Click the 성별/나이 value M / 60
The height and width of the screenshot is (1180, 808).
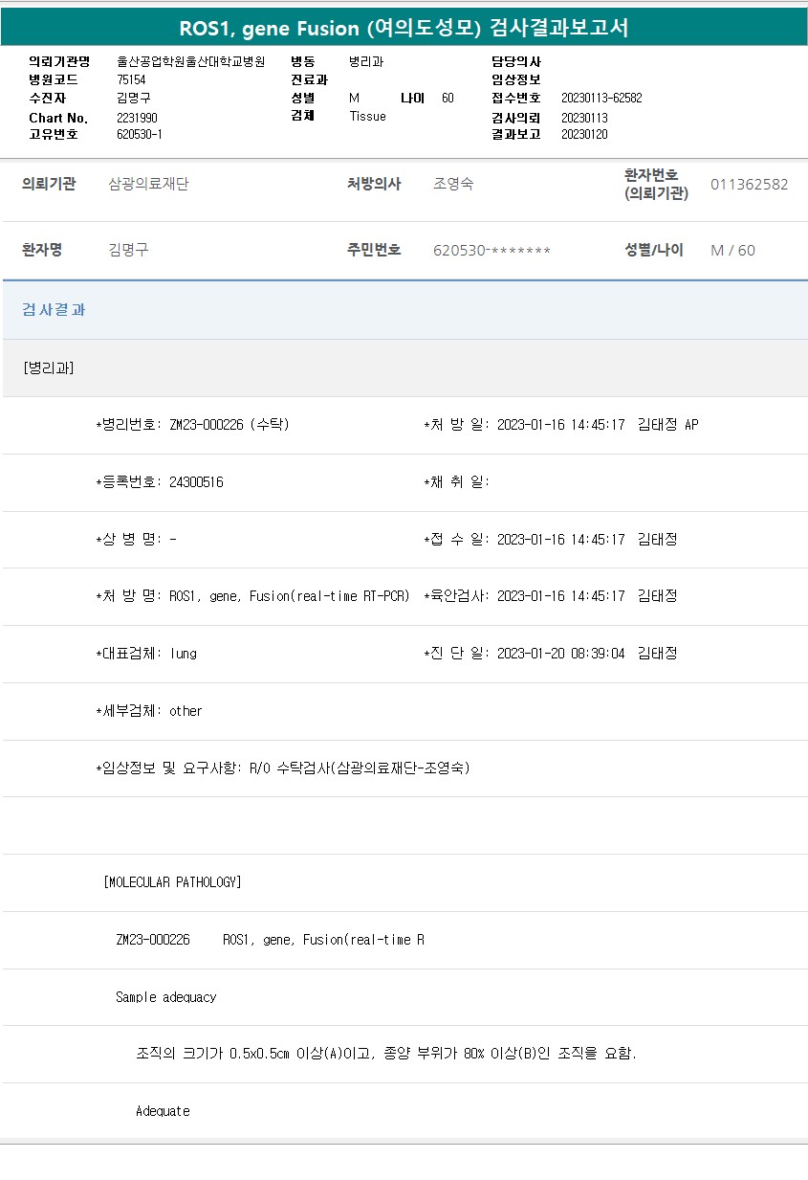pos(732,251)
